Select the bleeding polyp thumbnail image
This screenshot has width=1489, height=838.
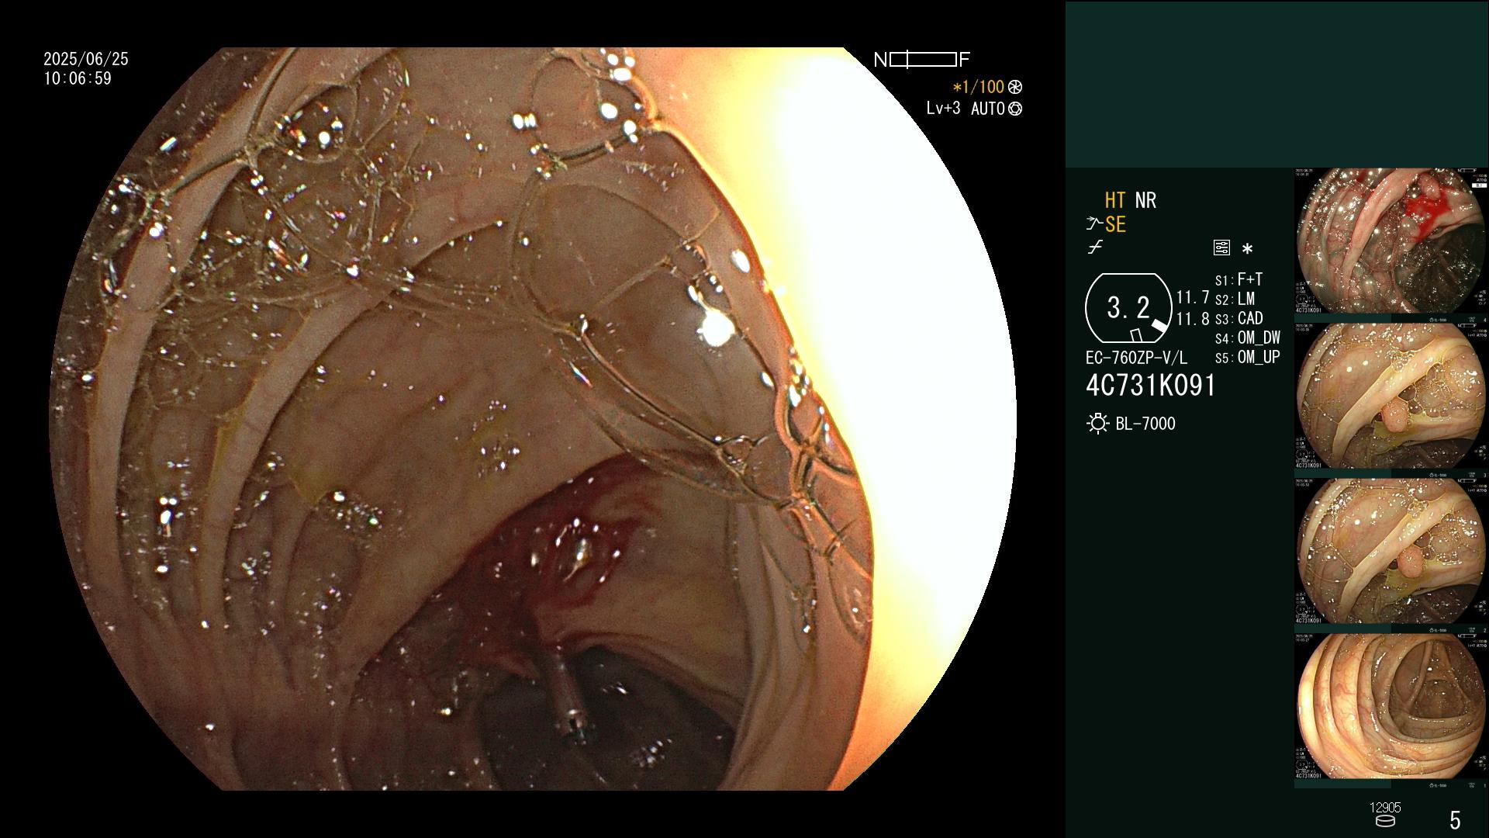(1391, 241)
